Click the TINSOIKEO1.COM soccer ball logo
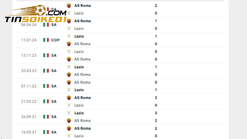 [40, 11]
